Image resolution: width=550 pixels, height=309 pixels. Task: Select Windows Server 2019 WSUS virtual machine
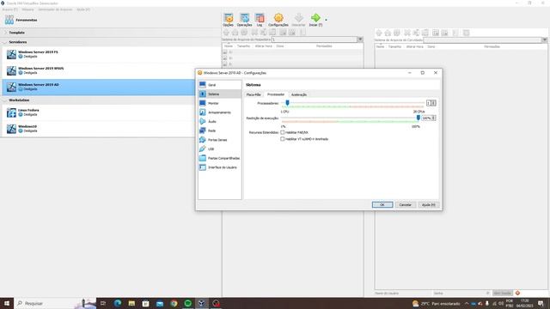pyautogui.click(x=112, y=70)
